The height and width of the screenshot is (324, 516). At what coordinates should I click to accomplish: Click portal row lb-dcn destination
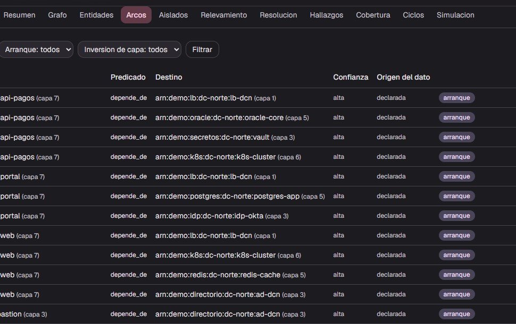point(215,177)
